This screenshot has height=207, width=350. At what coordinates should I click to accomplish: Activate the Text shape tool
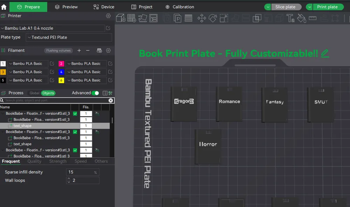(290, 18)
